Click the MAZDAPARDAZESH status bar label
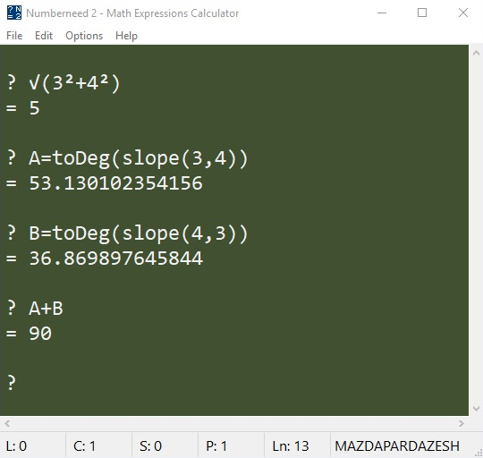 pos(397,446)
